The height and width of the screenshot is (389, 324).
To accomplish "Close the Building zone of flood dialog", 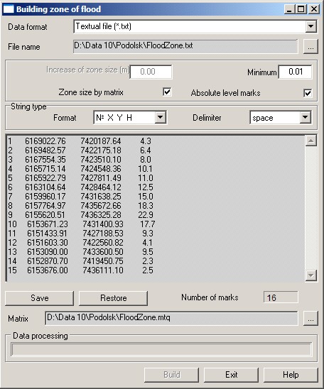I will coord(314,9).
